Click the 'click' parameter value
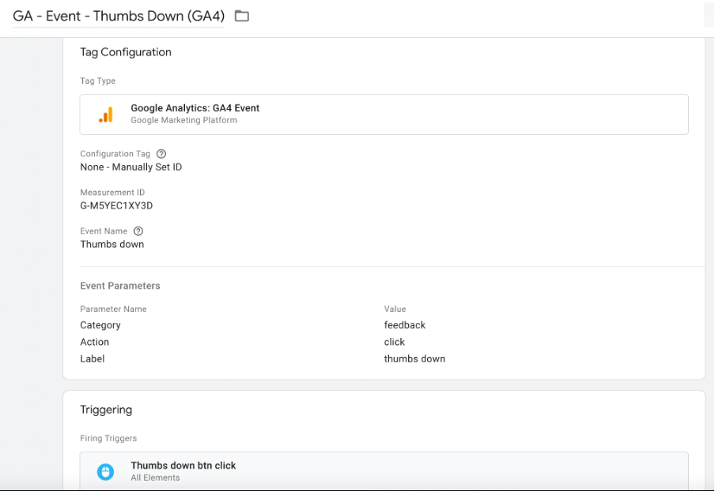715x491 pixels. click(394, 342)
